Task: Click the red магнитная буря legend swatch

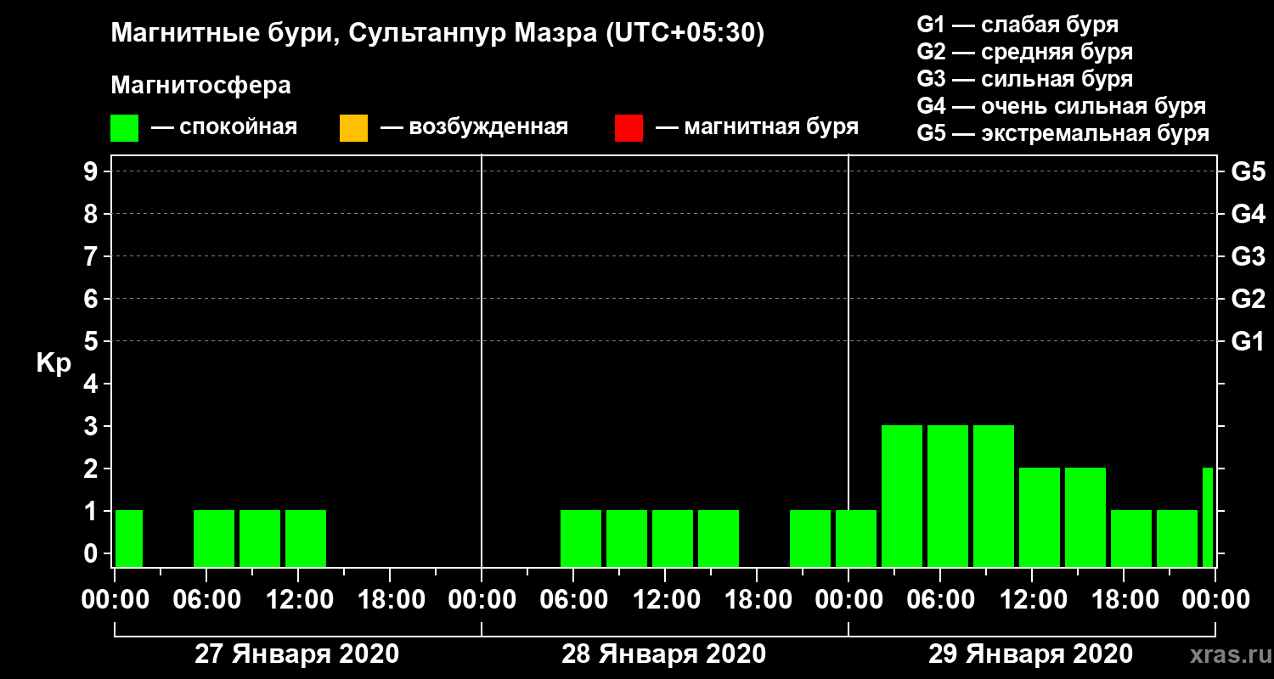Action: point(629,128)
